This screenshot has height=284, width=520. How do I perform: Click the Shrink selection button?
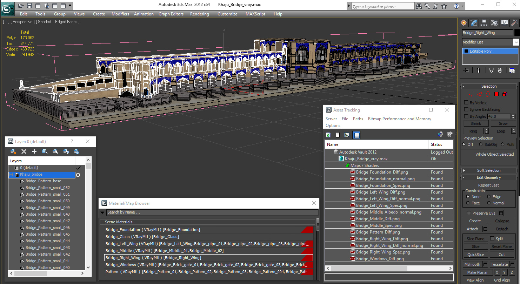476,123
